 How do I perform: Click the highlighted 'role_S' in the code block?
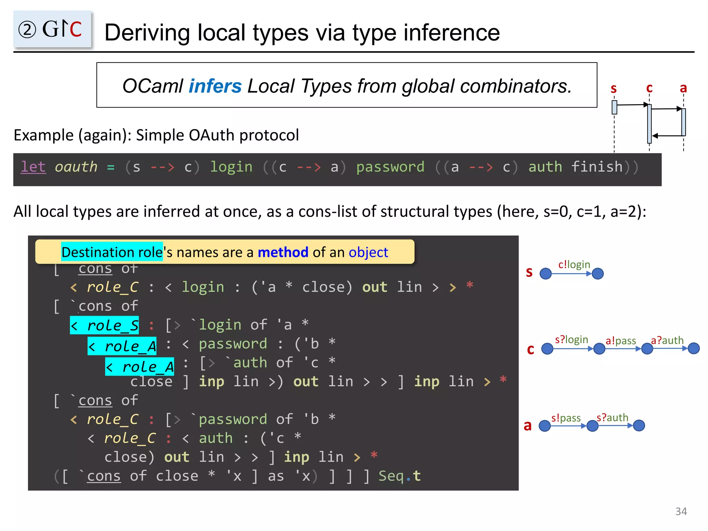point(105,325)
